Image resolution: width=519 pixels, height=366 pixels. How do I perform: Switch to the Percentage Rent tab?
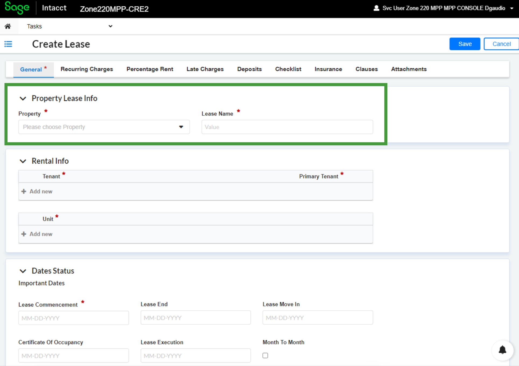point(150,69)
